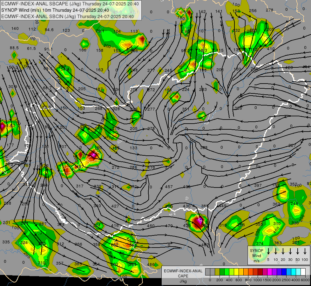Click the map value 398

pyautogui.click(x=204, y=147)
